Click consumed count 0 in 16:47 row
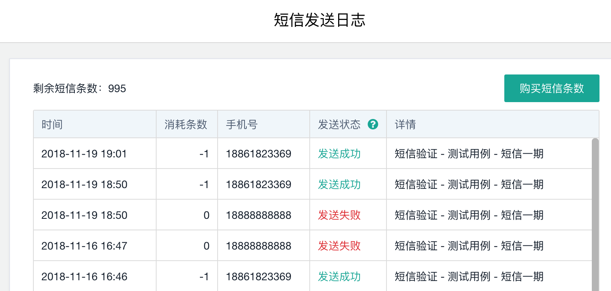This screenshot has height=291, width=611. point(206,246)
